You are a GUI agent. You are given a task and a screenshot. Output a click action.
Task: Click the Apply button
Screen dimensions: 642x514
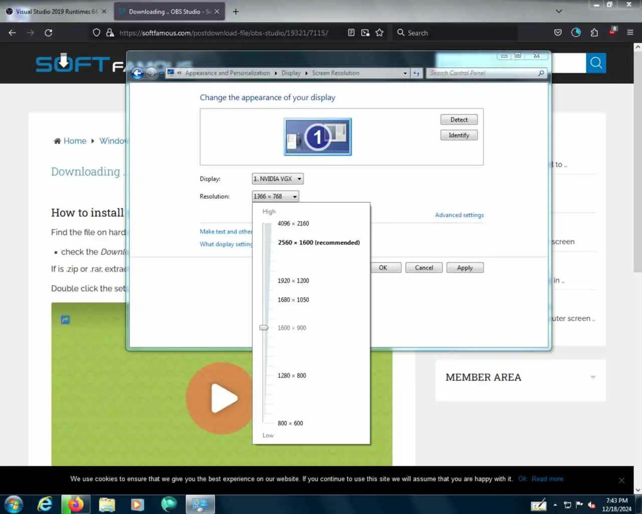pyautogui.click(x=465, y=268)
